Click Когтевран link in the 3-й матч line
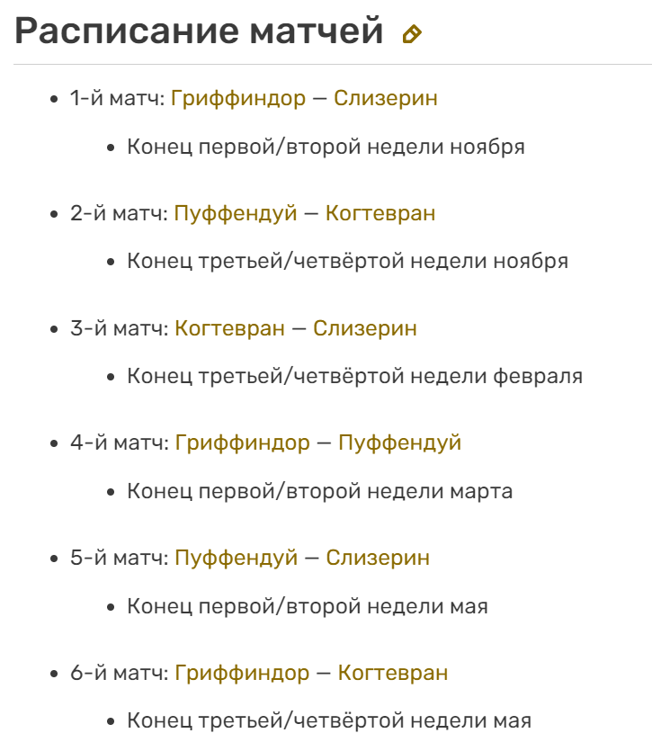652x751 pixels. click(x=229, y=328)
